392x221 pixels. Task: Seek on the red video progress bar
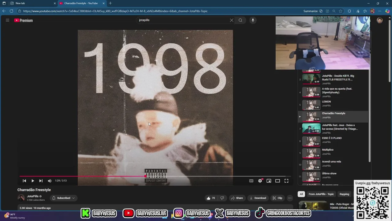155,176
